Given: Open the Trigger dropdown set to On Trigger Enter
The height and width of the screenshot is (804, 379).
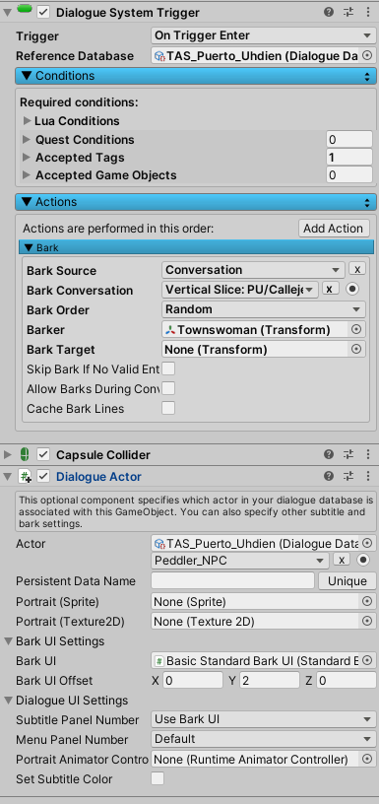Looking at the screenshot, I should point(263,35).
